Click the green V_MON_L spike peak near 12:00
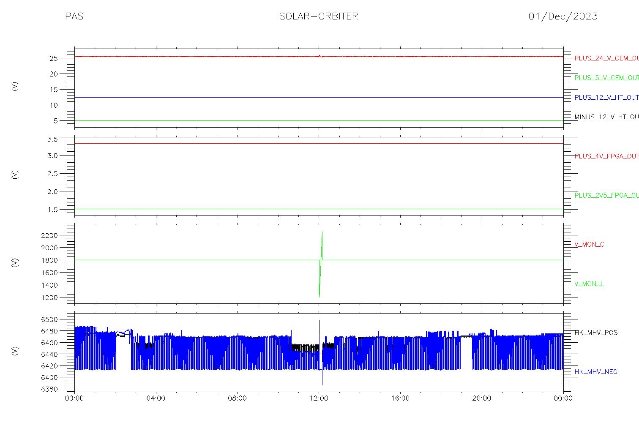The height and width of the screenshot is (431, 639). (x=322, y=232)
